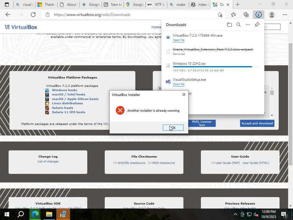Open the VirtualBox installer taskbar icon
293x220 pixels.
click(x=63, y=214)
